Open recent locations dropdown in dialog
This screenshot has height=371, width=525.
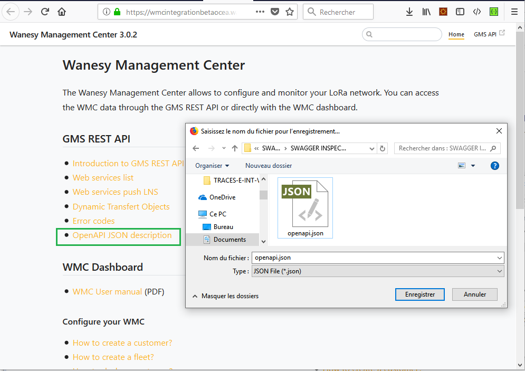[x=224, y=148]
